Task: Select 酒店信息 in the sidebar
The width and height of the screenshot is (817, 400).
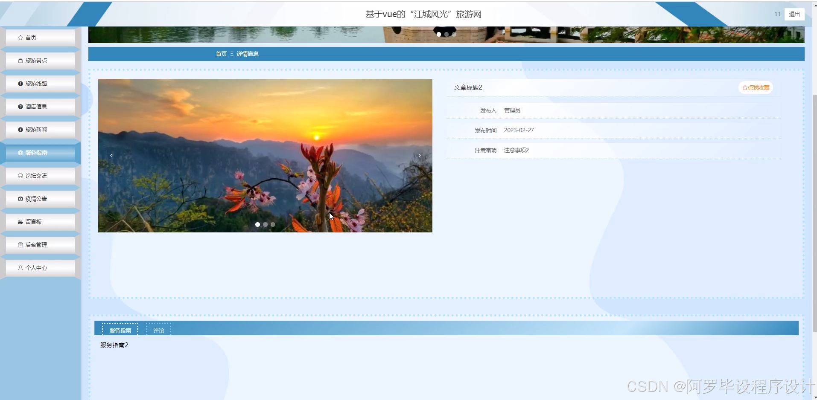Action: coord(40,107)
